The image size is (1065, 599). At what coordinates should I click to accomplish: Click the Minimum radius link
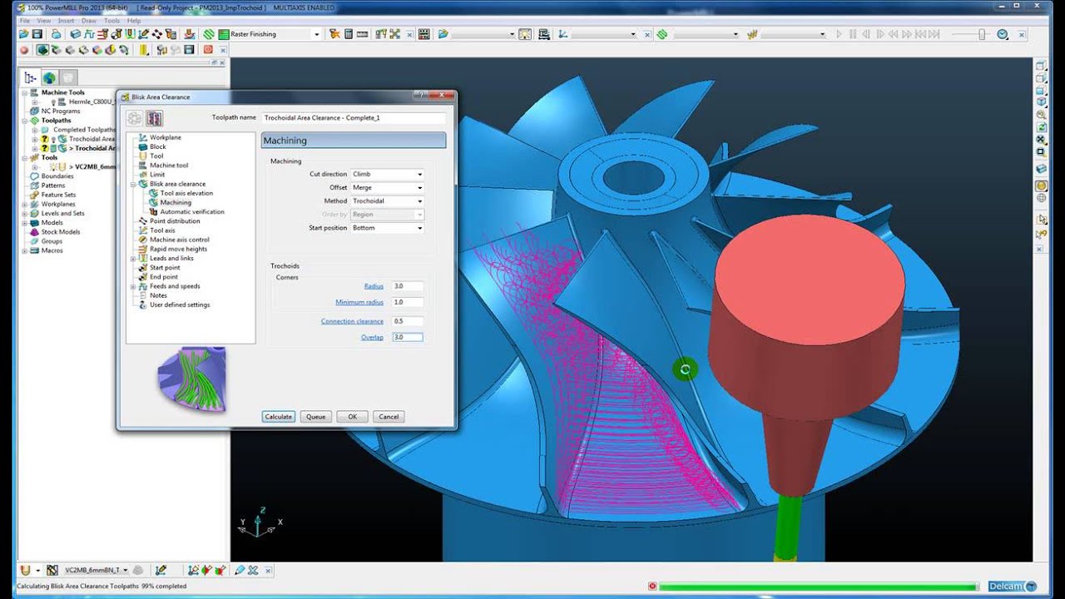pyautogui.click(x=359, y=302)
